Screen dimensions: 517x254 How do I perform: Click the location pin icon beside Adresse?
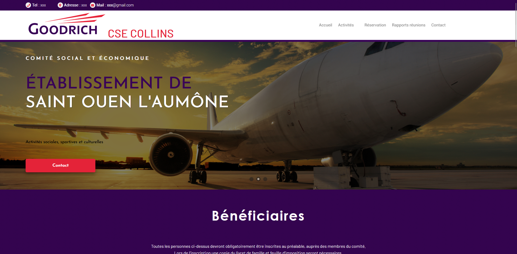tap(60, 5)
